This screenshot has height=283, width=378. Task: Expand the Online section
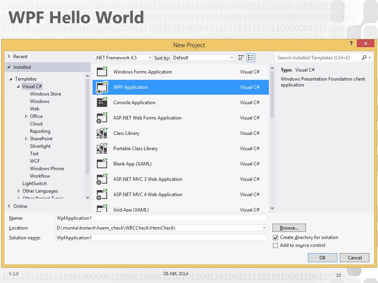click(x=9, y=206)
